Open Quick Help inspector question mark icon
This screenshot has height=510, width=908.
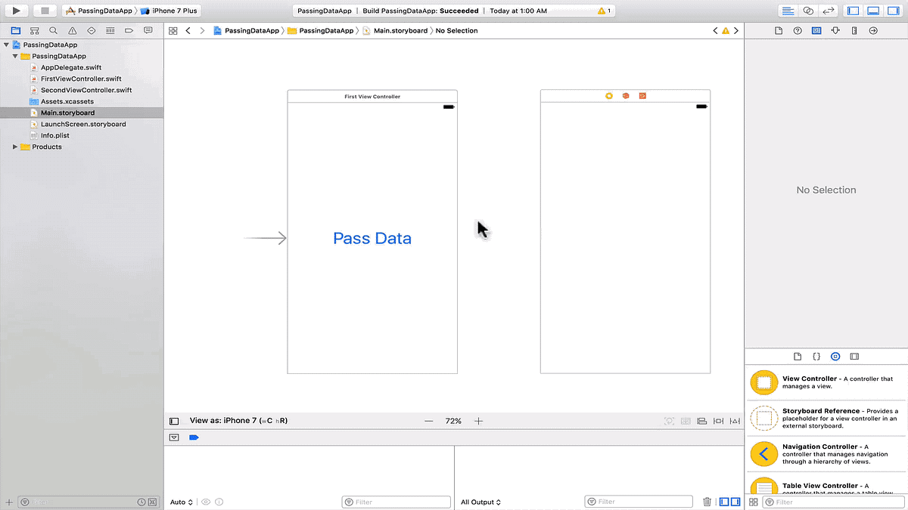[797, 30]
